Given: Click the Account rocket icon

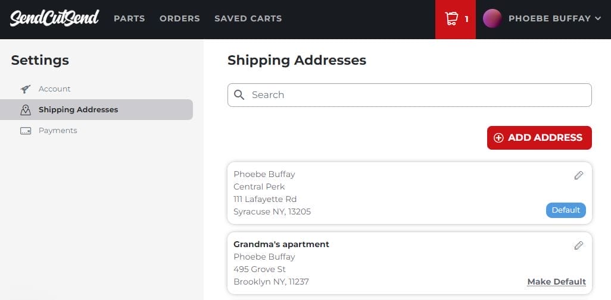Looking at the screenshot, I should (x=26, y=89).
